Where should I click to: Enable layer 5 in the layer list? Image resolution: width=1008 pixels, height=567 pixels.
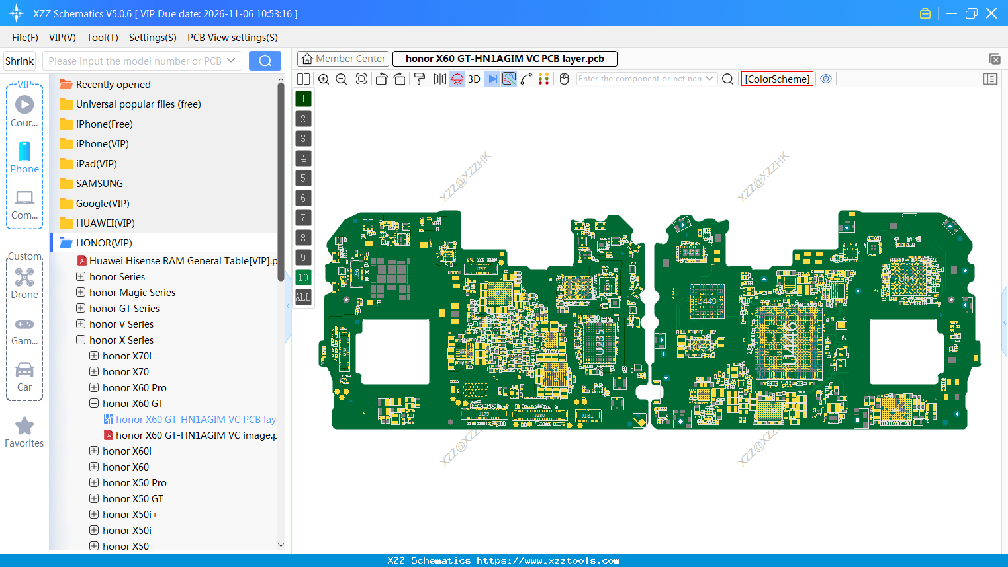click(303, 178)
